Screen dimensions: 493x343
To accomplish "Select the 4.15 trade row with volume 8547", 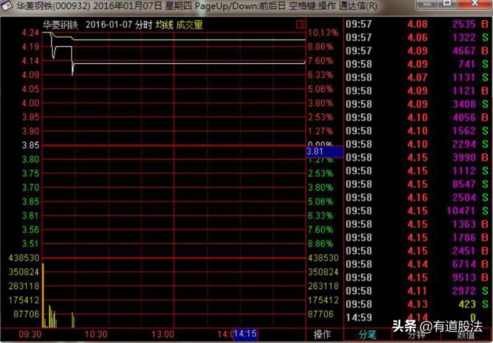I will [418, 184].
